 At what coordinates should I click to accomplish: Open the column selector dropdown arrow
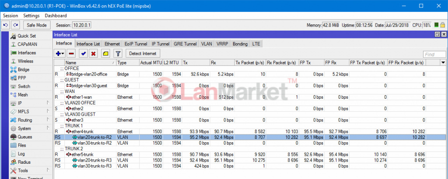(x=443, y=62)
